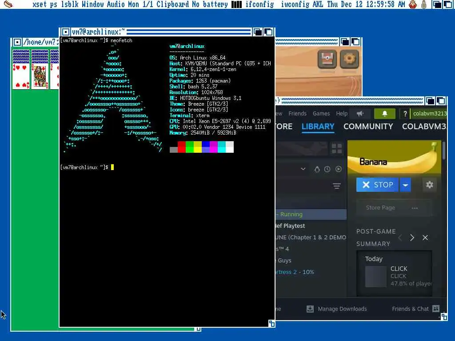Go to next post-game summary item
This screenshot has height=341, width=455.
pyautogui.click(x=412, y=238)
